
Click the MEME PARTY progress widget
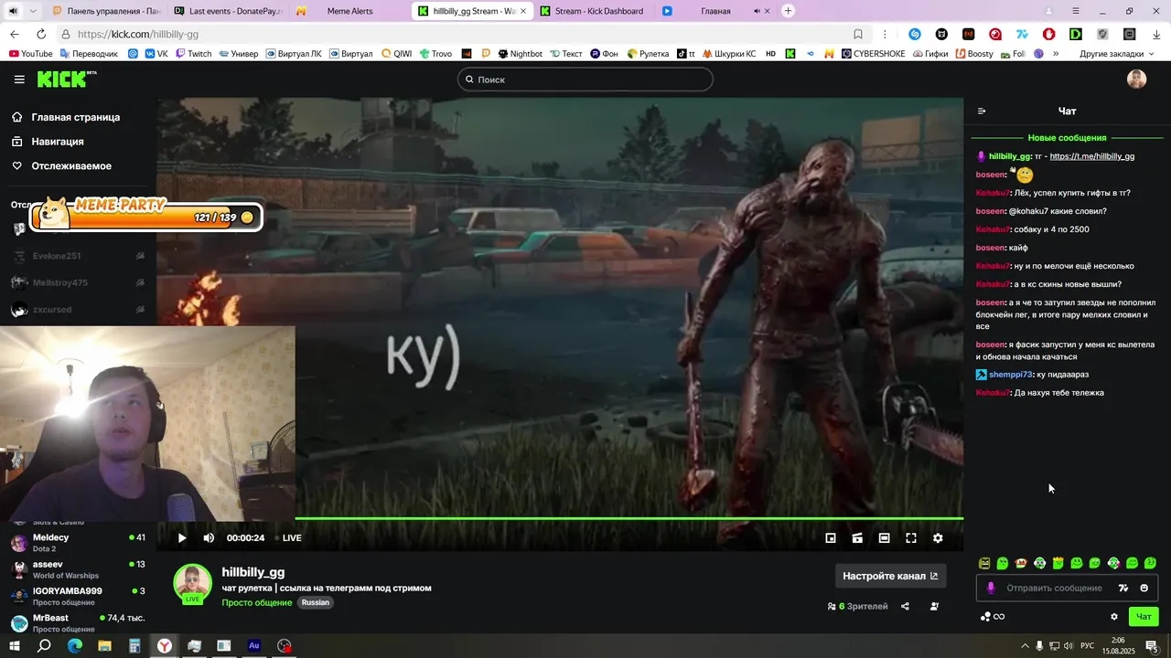click(147, 216)
